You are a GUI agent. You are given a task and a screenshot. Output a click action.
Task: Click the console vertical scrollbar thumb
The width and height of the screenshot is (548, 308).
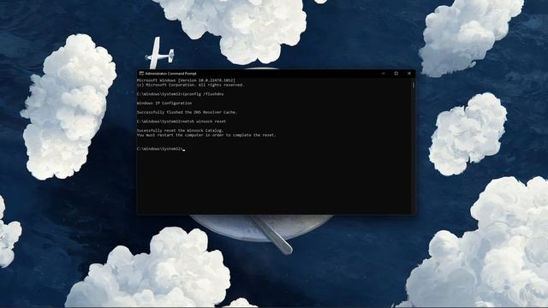click(414, 86)
